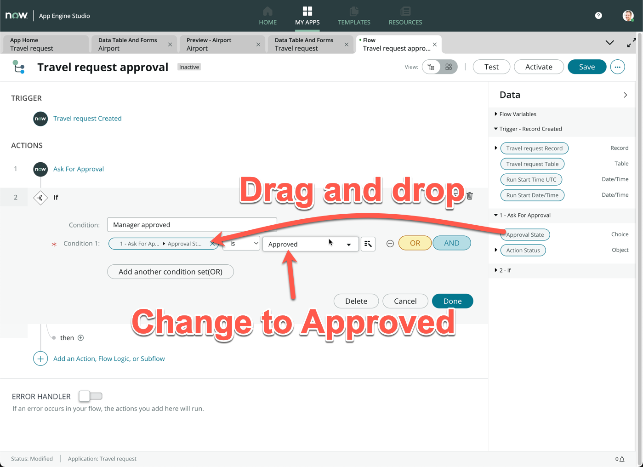The width and height of the screenshot is (643, 467).
Task: Open the tab list chevron dropdown
Action: tap(610, 43)
